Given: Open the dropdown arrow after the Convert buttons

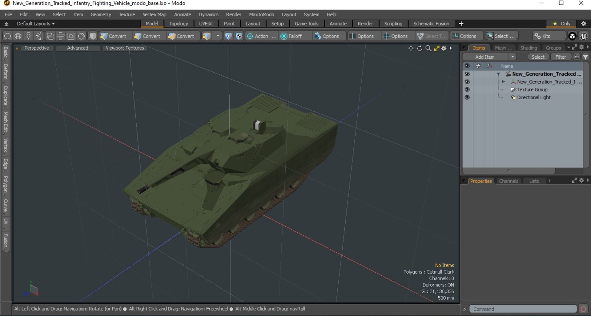Looking at the screenshot, I should tap(218, 36).
